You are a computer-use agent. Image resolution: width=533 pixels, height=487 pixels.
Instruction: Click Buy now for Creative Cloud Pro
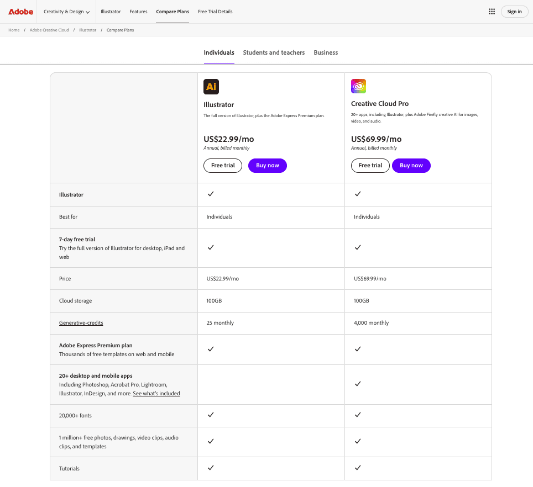(411, 166)
